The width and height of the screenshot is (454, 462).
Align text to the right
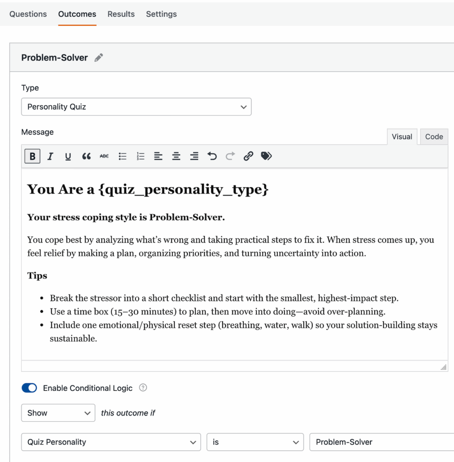[x=195, y=156]
